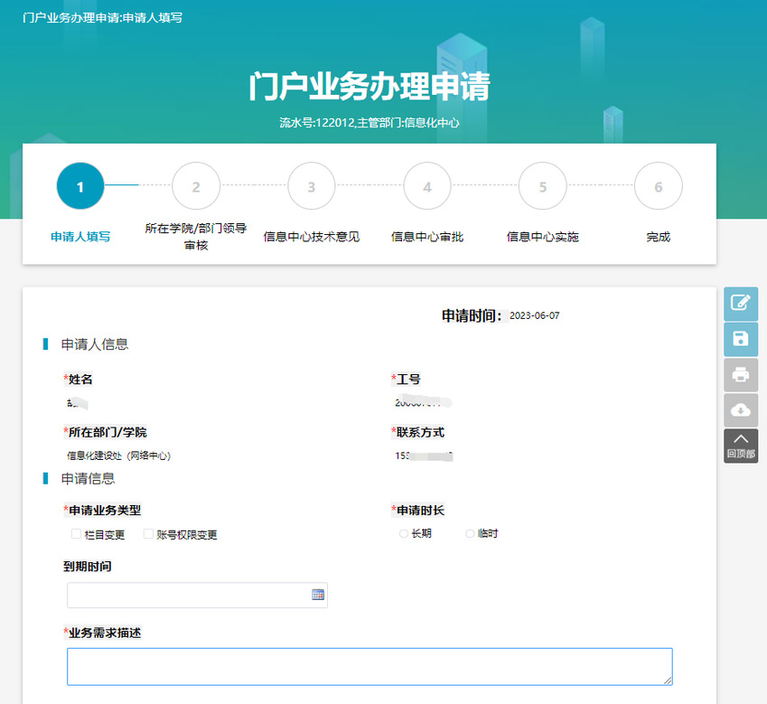Select the 长期 radio option
This screenshot has height=704, width=767.
point(404,534)
